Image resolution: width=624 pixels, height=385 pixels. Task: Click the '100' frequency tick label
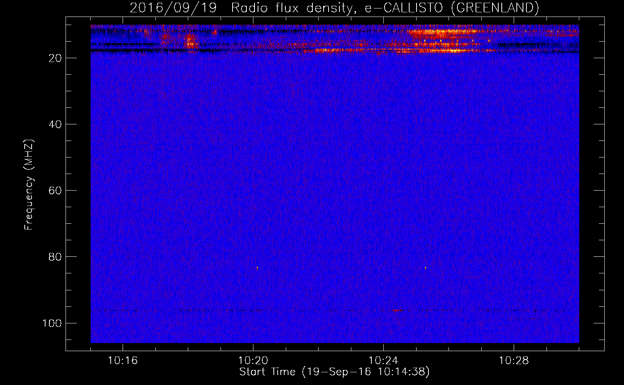tap(52, 323)
